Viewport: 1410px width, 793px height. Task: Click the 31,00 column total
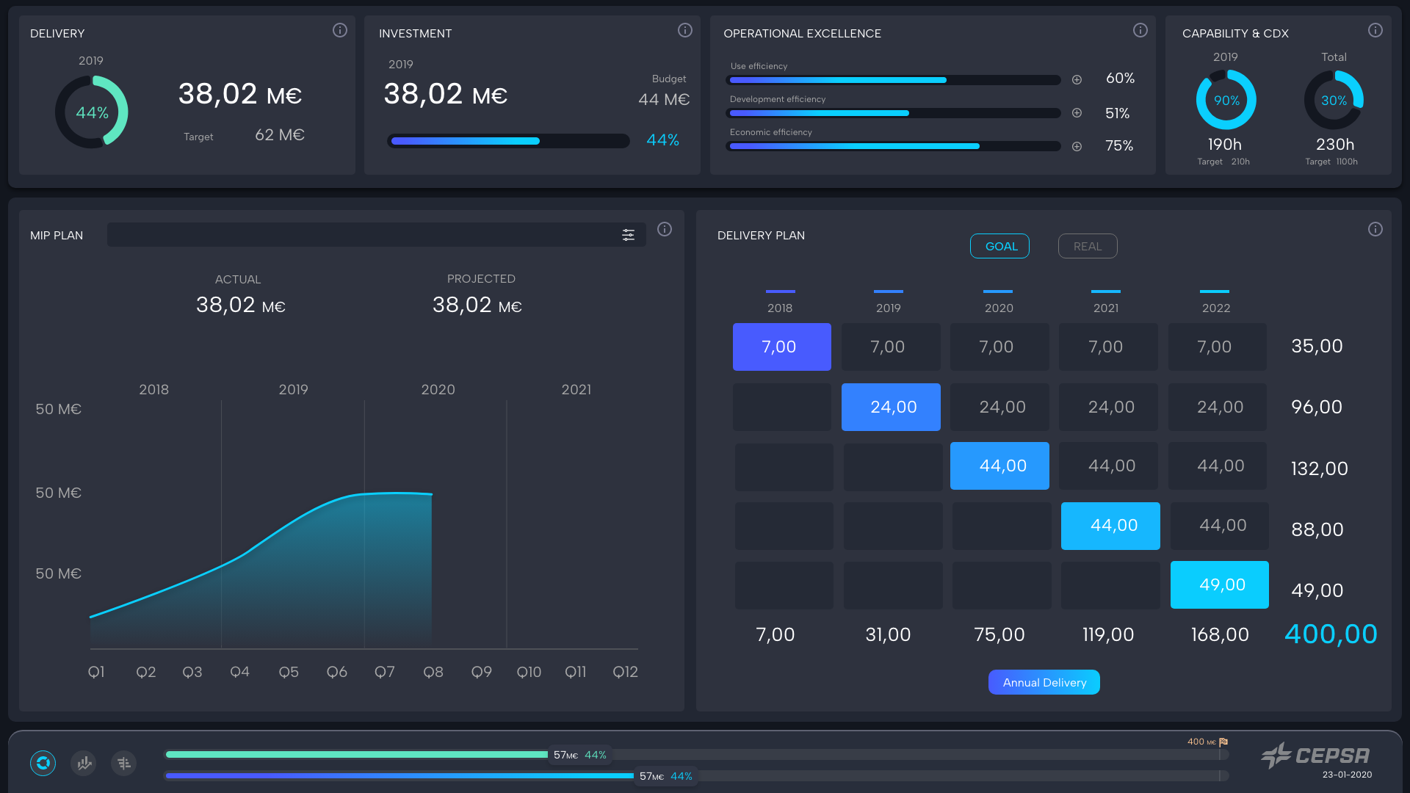888,634
